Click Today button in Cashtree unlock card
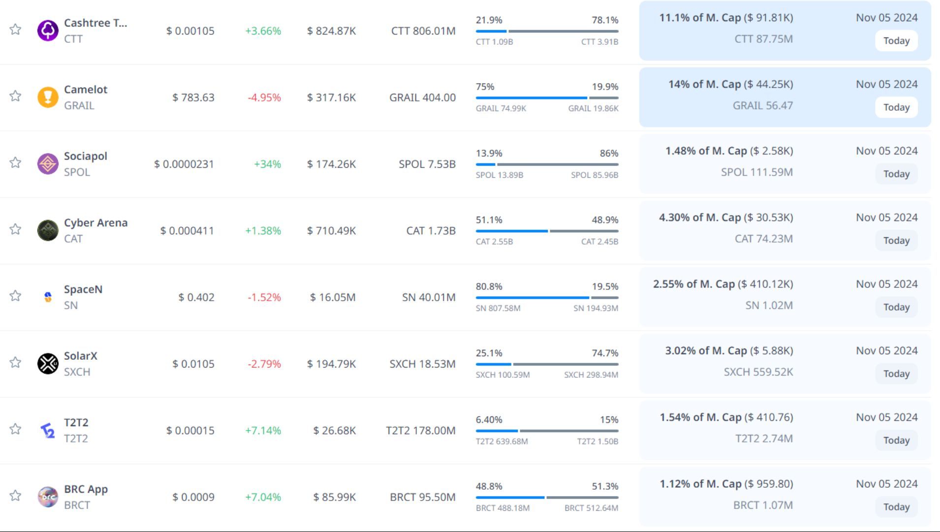 [x=896, y=41]
